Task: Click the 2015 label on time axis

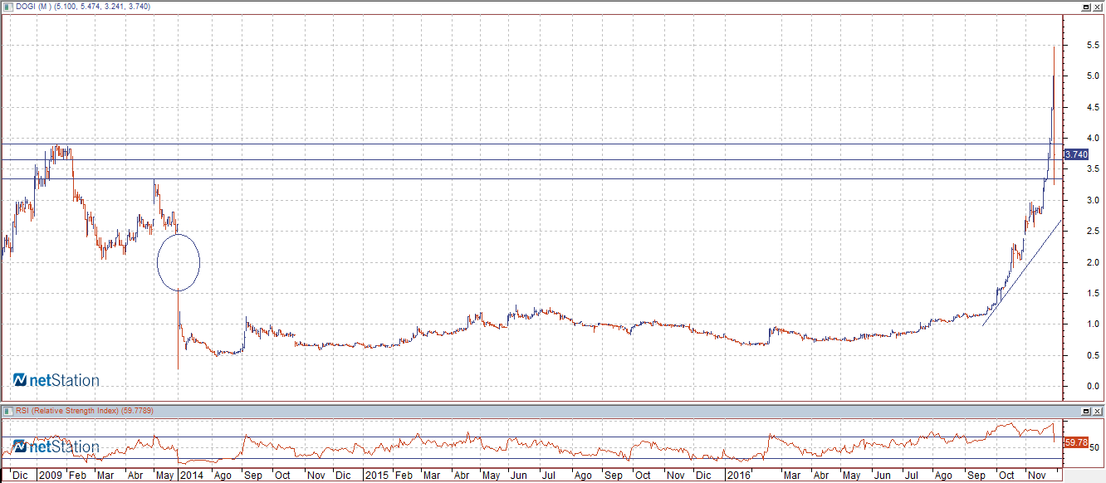Action: click(377, 476)
